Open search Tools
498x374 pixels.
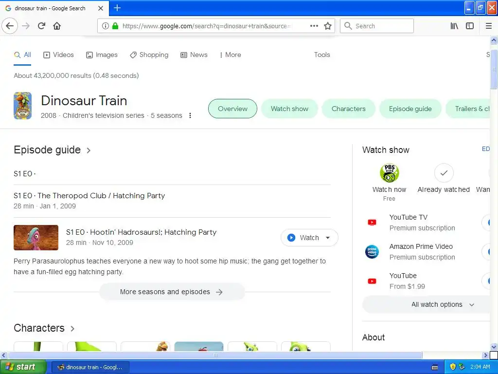coord(322,55)
